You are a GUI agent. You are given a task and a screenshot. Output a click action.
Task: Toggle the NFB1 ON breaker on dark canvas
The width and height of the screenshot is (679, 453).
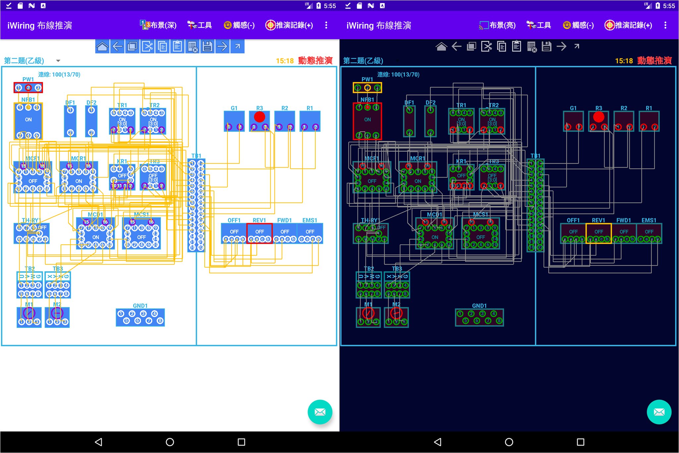click(x=367, y=120)
